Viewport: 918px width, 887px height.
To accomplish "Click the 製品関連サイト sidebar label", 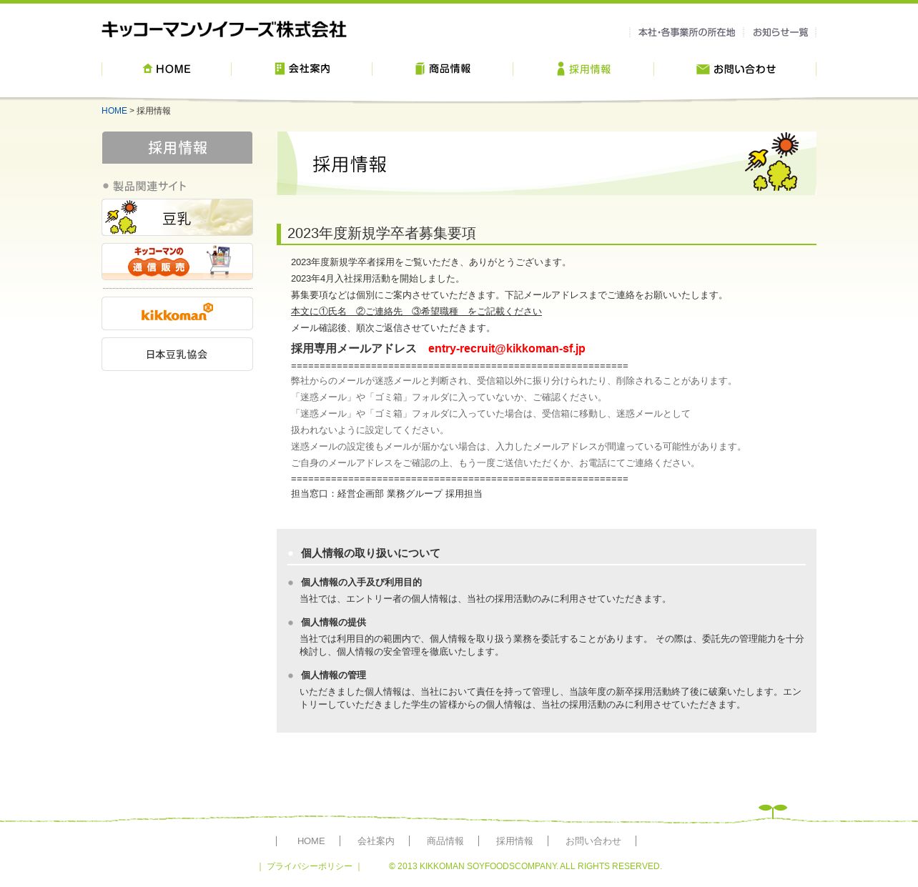I will pos(149,186).
